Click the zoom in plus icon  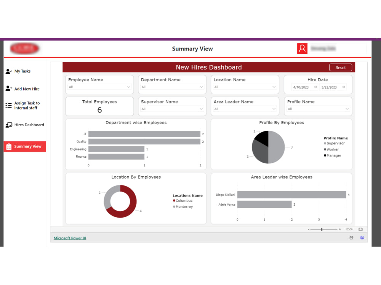340,229
